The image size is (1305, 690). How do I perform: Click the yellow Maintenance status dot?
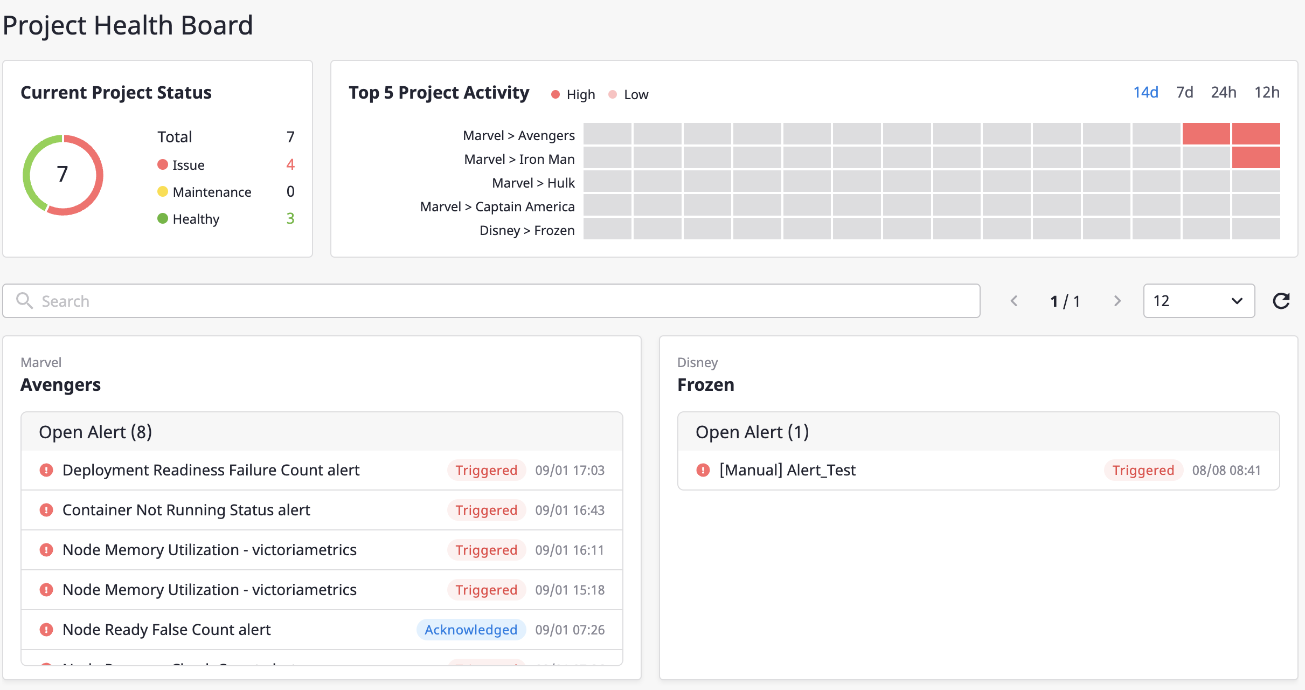[x=163, y=191]
